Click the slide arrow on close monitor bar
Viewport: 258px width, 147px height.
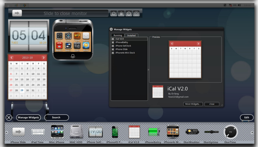(17, 13)
